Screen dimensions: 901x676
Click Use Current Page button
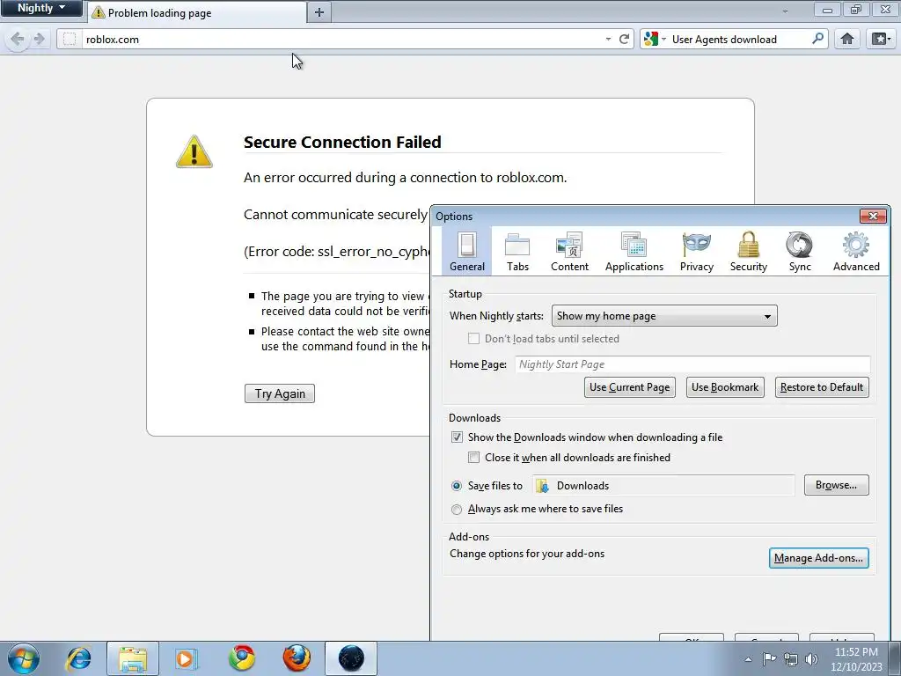pos(629,387)
